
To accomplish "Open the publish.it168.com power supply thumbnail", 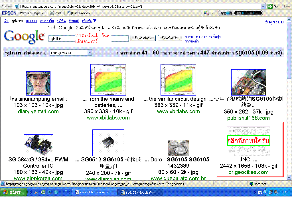I will point(249,82).
